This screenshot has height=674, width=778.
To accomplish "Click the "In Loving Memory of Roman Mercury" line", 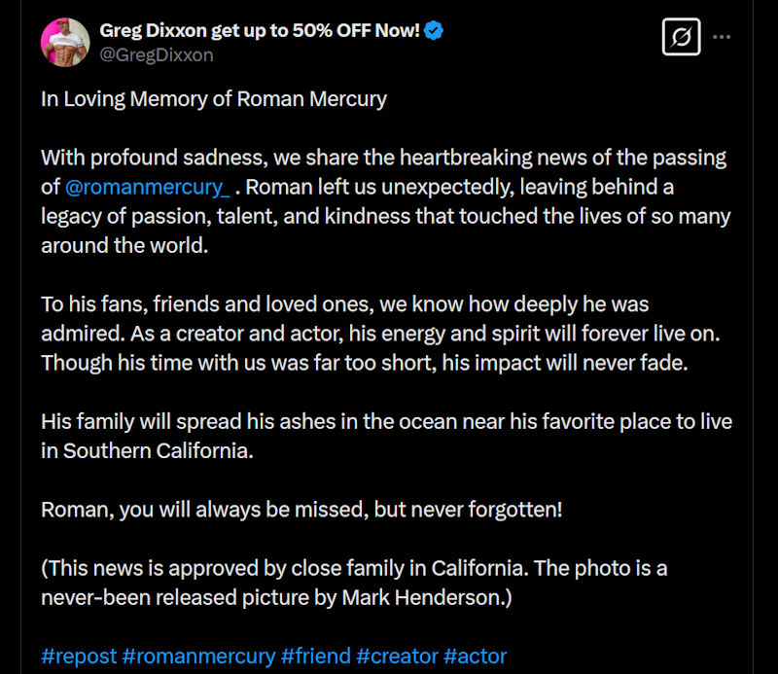I will click(x=214, y=99).
